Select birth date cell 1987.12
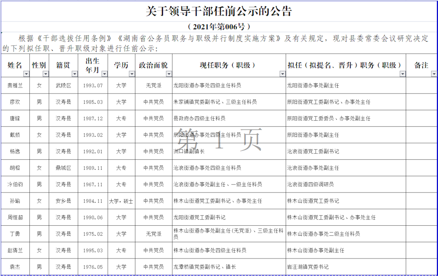The width and height of the screenshot is (438, 276). click(93, 119)
